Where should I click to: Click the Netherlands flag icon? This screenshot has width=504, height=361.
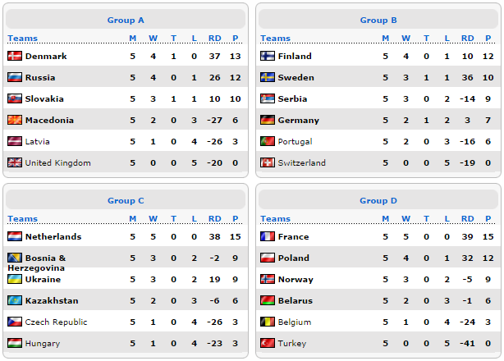point(15,236)
